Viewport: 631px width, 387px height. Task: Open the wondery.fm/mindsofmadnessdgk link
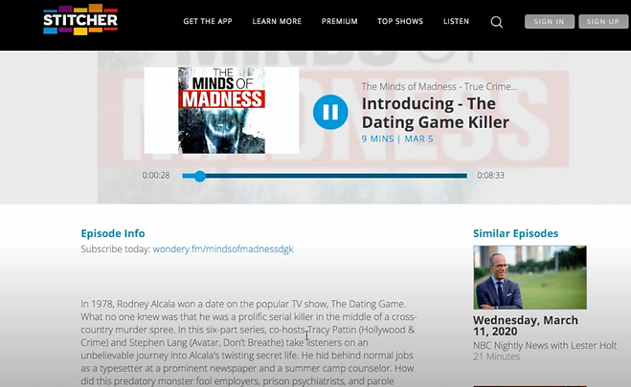223,248
